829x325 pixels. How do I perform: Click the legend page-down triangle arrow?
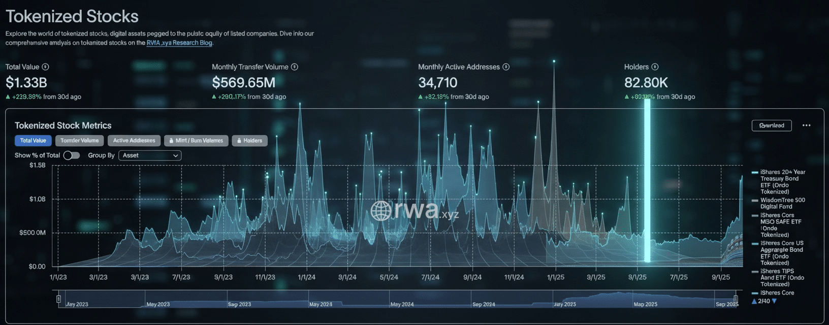pos(774,301)
